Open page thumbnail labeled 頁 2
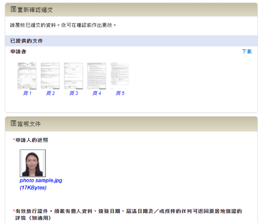The width and height of the screenshot is (260, 223). tap(50, 76)
